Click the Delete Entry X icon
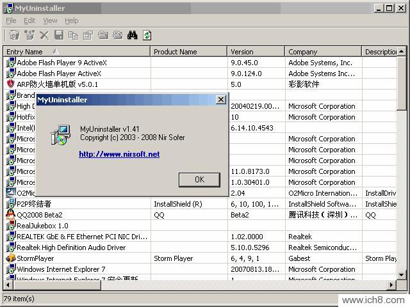 44,35
